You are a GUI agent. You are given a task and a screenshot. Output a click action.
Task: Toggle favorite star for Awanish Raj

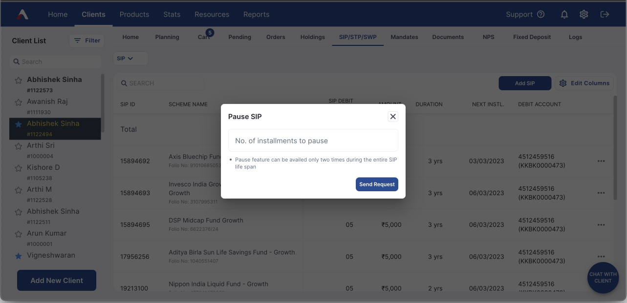(x=19, y=102)
